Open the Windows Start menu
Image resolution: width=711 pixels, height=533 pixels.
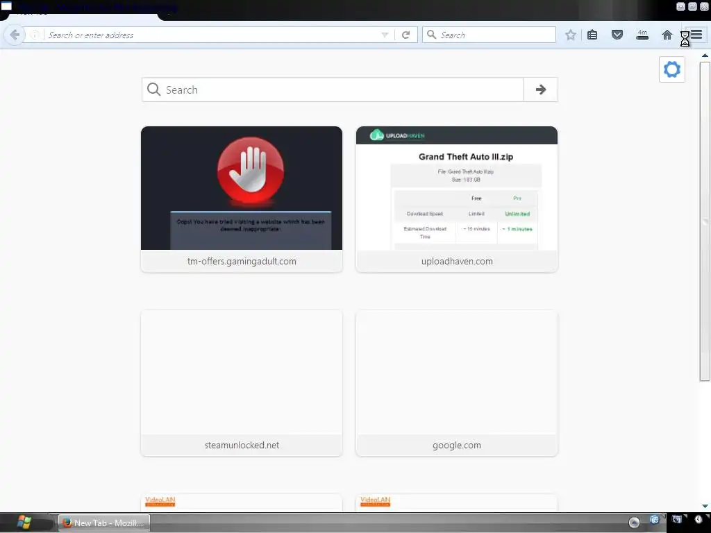tap(23, 523)
